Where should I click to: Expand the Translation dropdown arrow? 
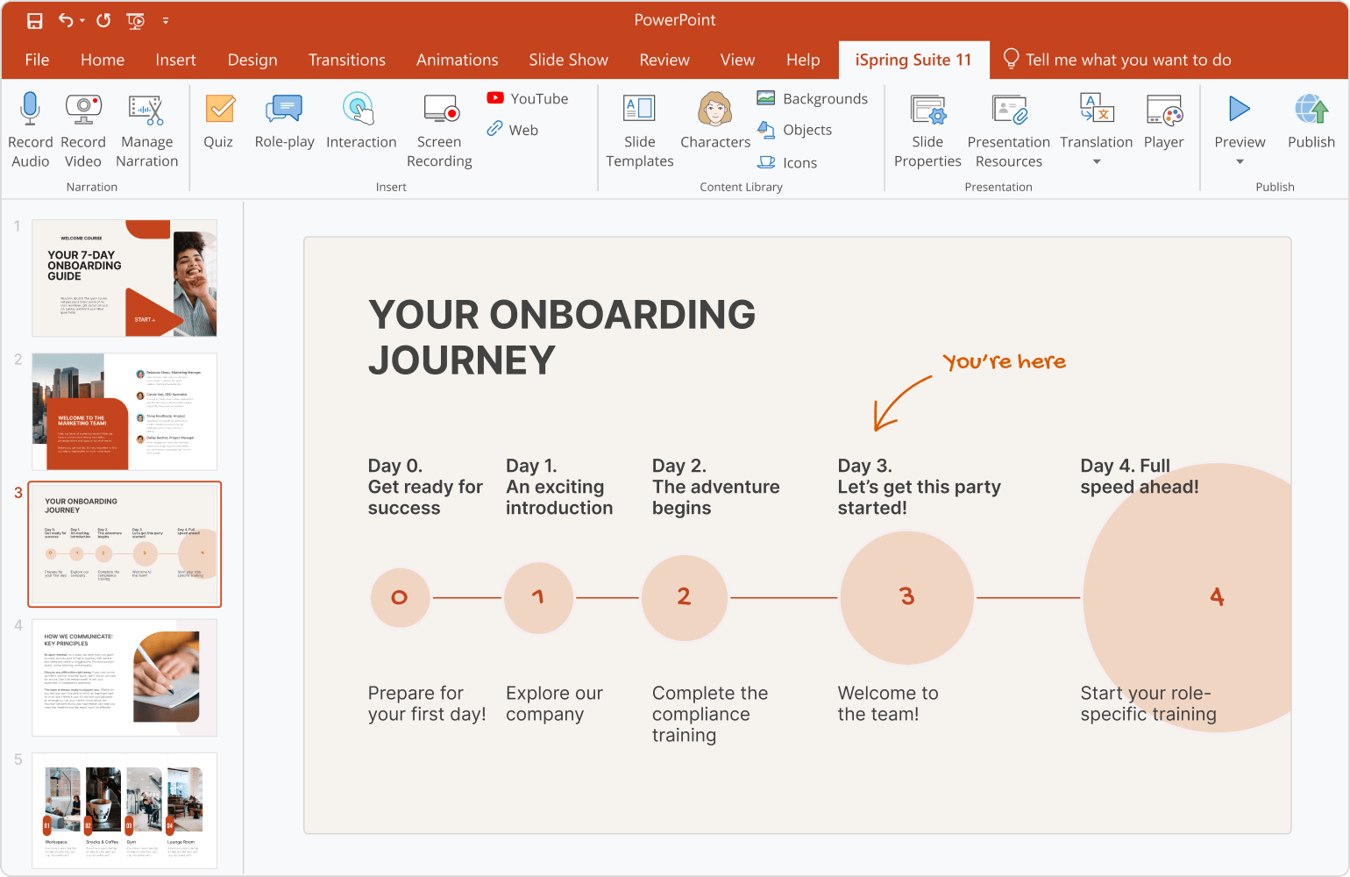1096,162
